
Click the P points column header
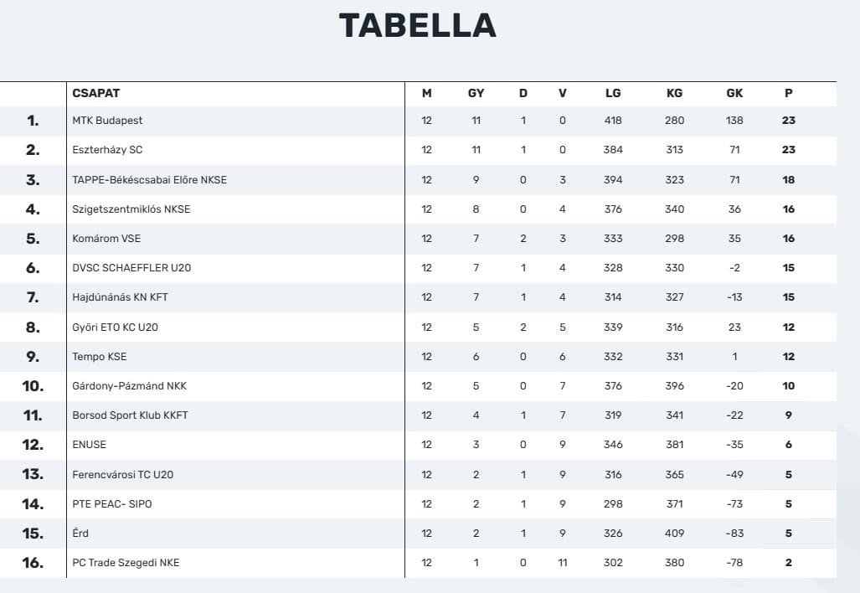click(788, 94)
